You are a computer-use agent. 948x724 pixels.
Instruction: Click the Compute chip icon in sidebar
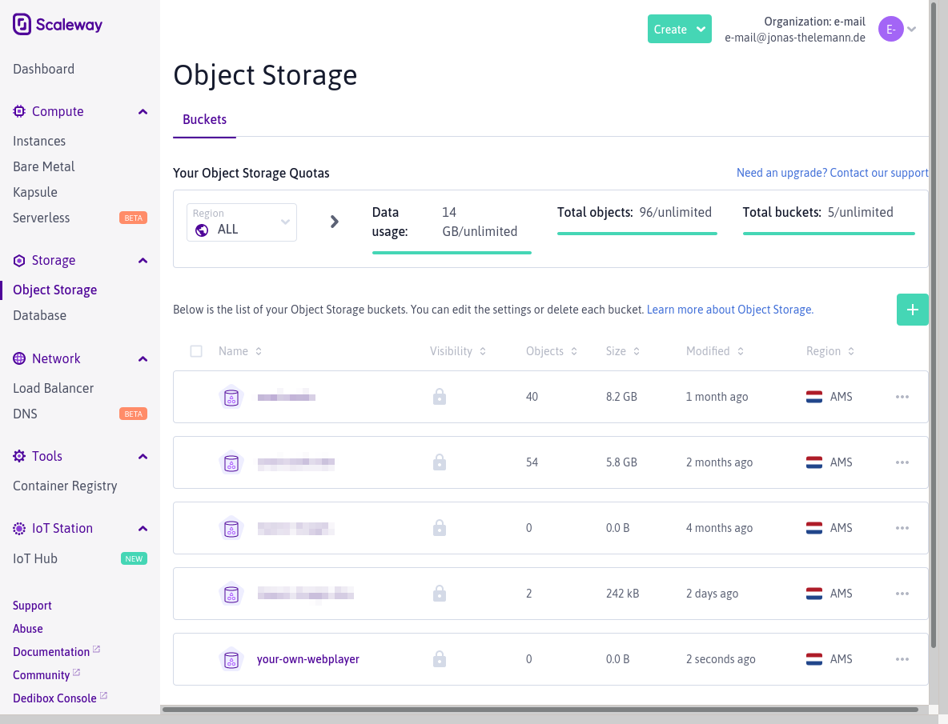(x=19, y=111)
